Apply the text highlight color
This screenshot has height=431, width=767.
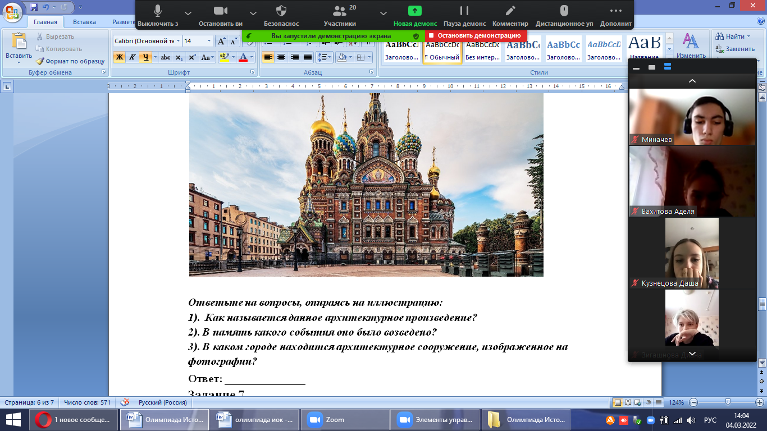(223, 57)
